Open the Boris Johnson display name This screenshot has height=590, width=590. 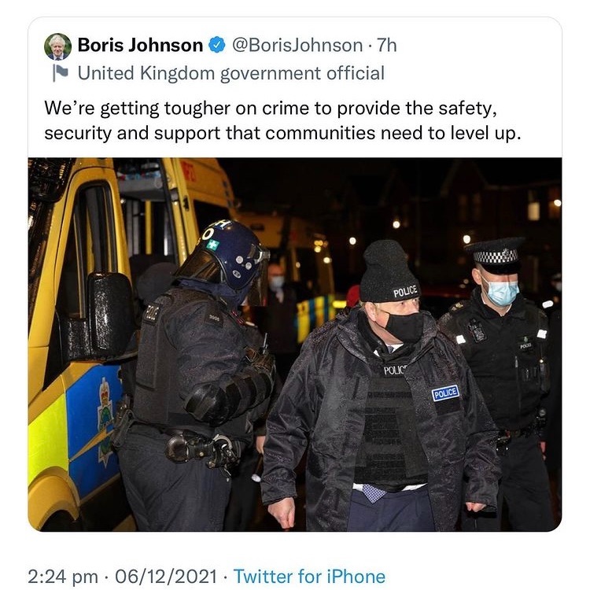click(140, 45)
